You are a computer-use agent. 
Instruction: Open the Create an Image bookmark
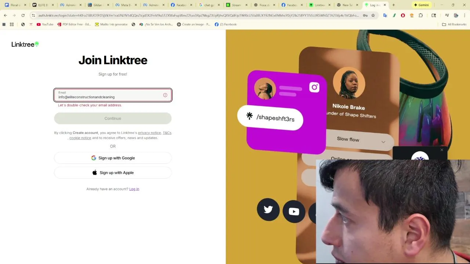[194, 25]
